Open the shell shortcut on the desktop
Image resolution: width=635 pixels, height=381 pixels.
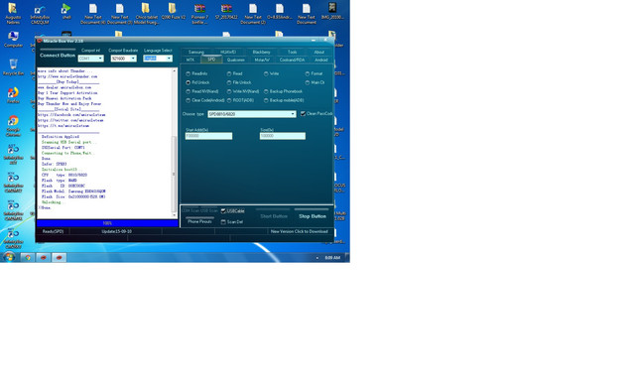pyautogui.click(x=66, y=11)
